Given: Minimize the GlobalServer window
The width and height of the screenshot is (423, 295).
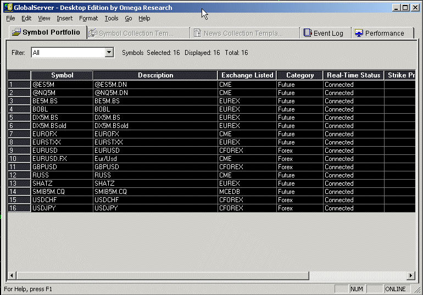Looking at the screenshot, I should (x=396, y=8).
